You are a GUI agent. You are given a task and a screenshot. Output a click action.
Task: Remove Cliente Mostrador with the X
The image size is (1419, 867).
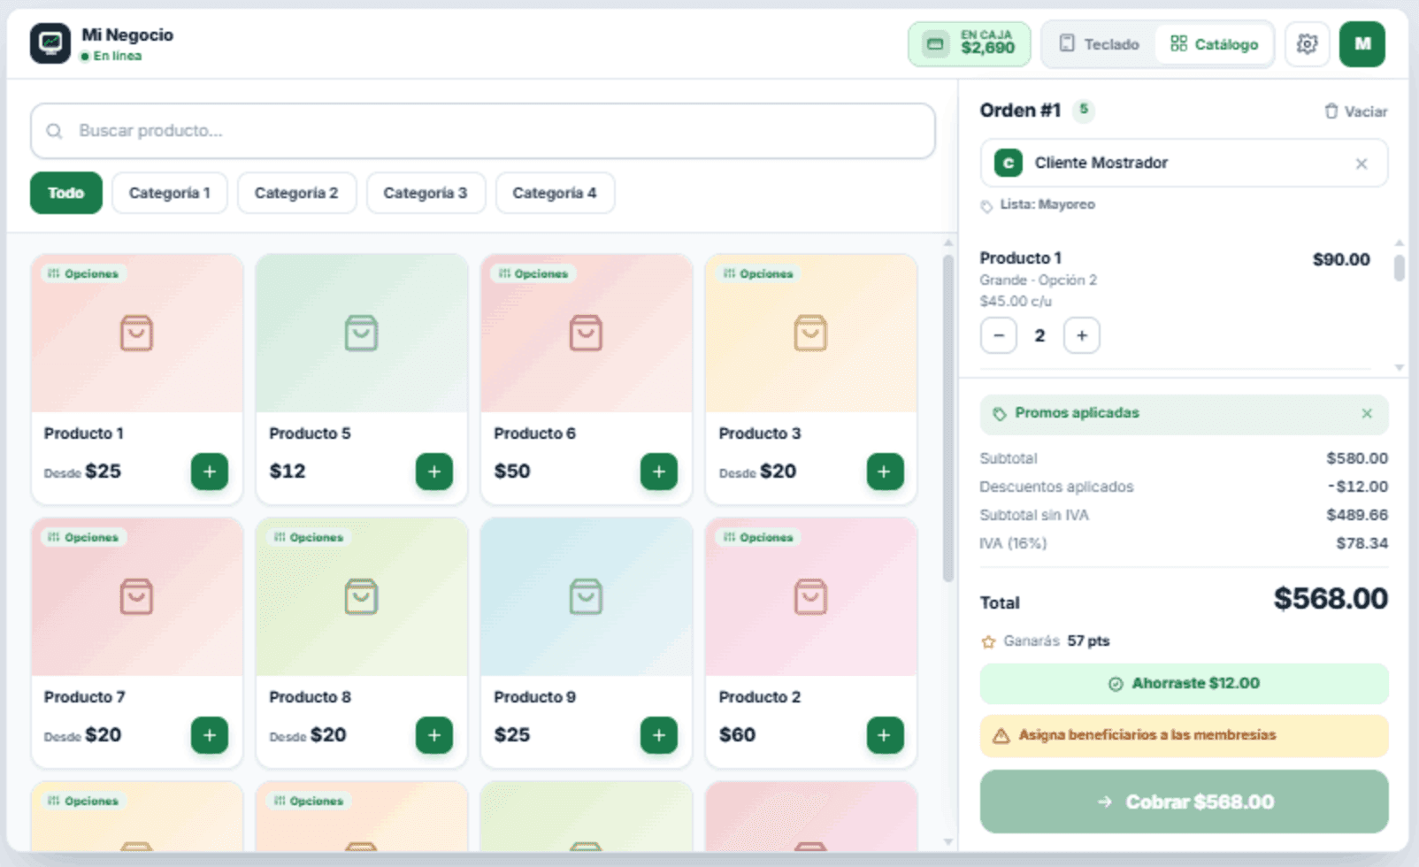pyautogui.click(x=1361, y=164)
